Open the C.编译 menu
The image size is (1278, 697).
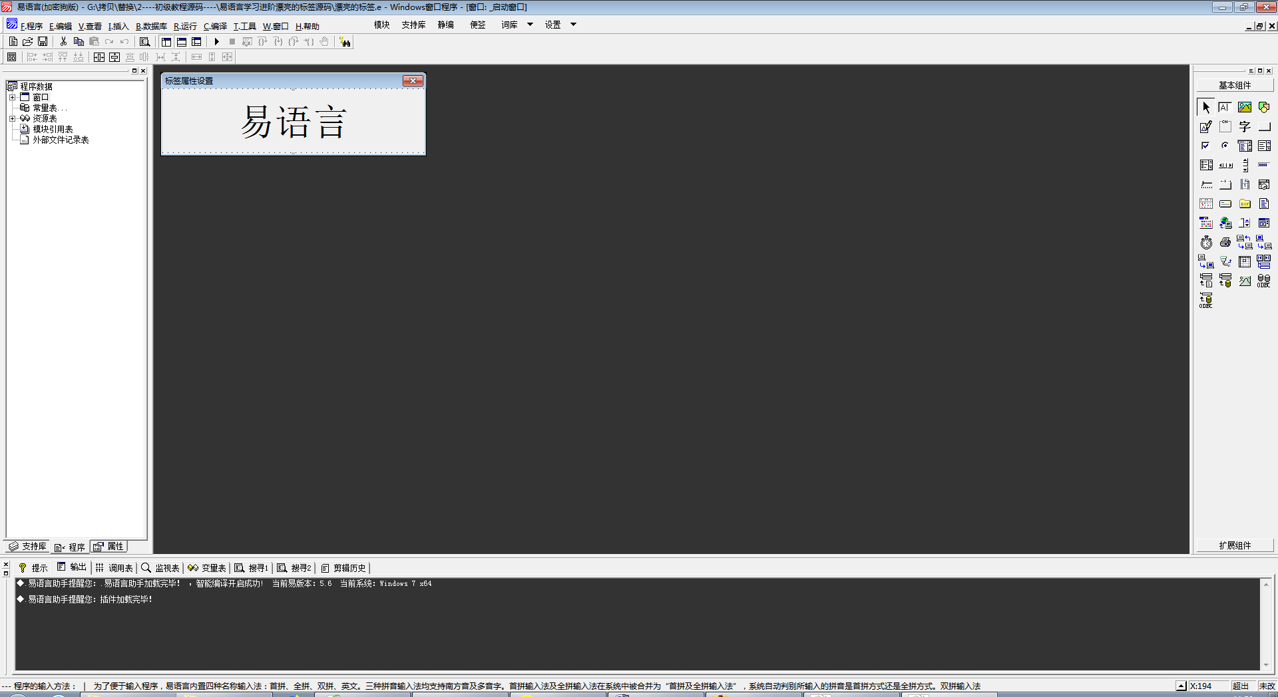coord(216,27)
